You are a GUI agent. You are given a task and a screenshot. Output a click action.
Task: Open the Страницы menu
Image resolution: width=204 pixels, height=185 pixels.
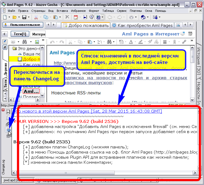[x=38, y=11]
